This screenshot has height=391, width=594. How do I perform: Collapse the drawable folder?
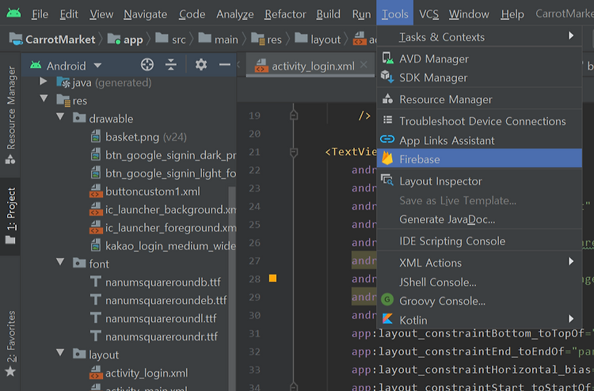tap(60, 116)
